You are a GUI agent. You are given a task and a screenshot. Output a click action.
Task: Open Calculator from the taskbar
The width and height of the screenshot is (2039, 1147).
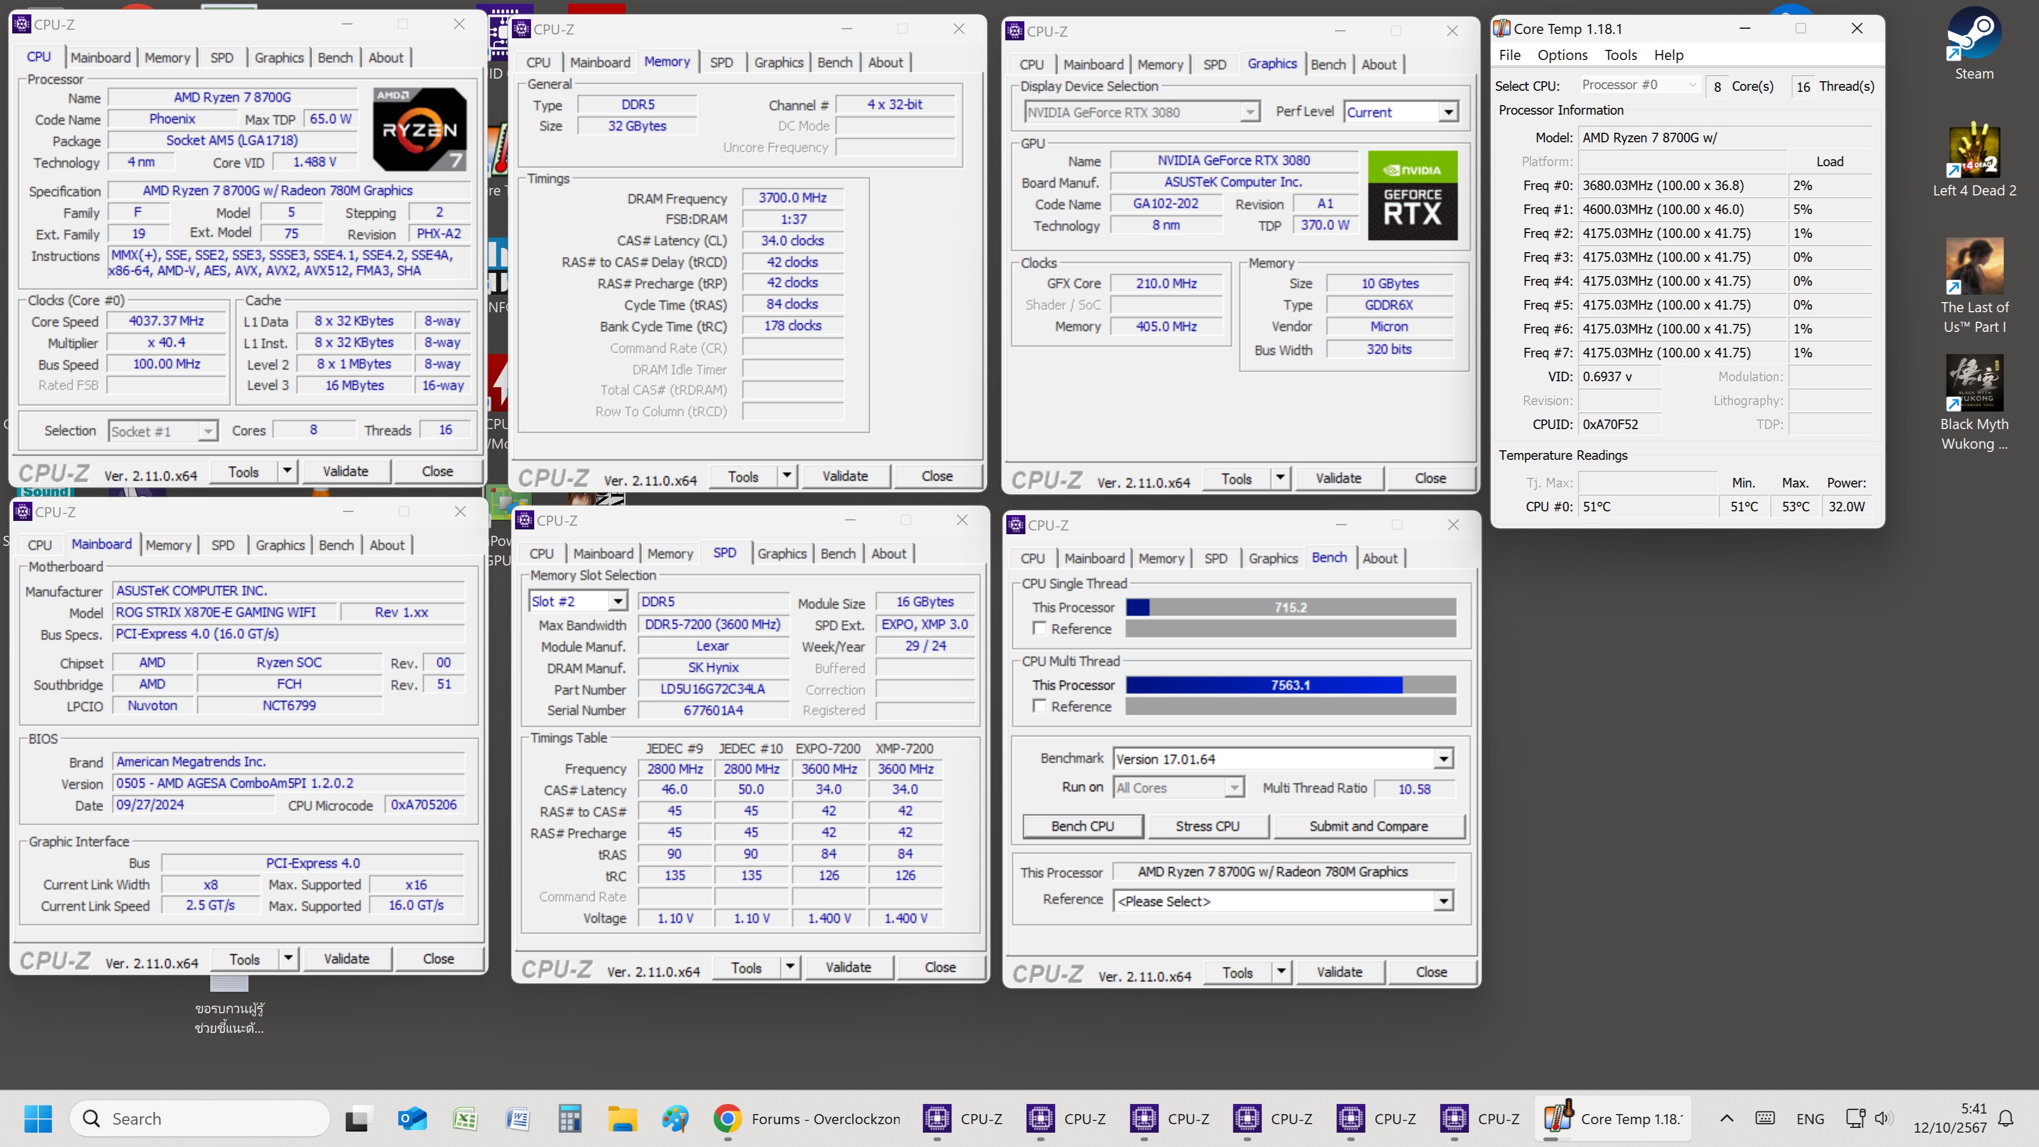[570, 1118]
